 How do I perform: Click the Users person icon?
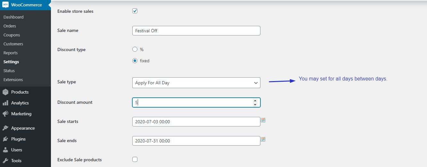click(5, 150)
